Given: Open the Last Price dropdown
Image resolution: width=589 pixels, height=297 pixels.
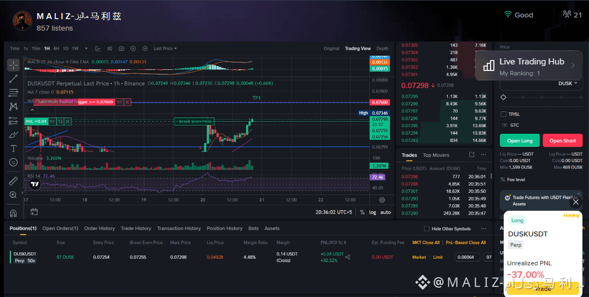Looking at the screenshot, I should coord(165,49).
